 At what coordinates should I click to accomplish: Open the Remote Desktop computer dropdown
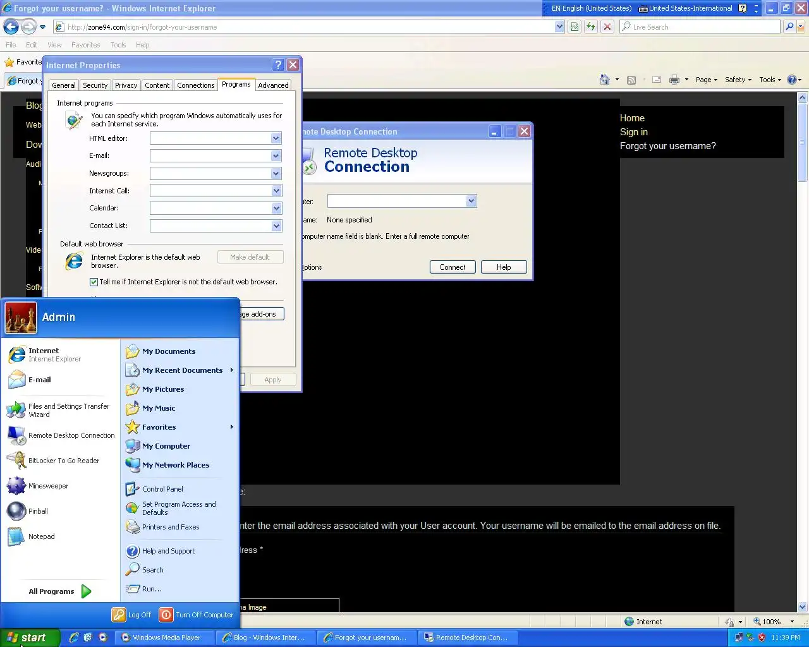coord(471,201)
